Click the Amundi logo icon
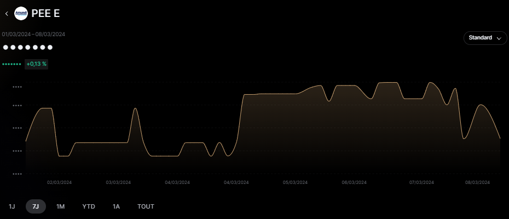 (21, 13)
